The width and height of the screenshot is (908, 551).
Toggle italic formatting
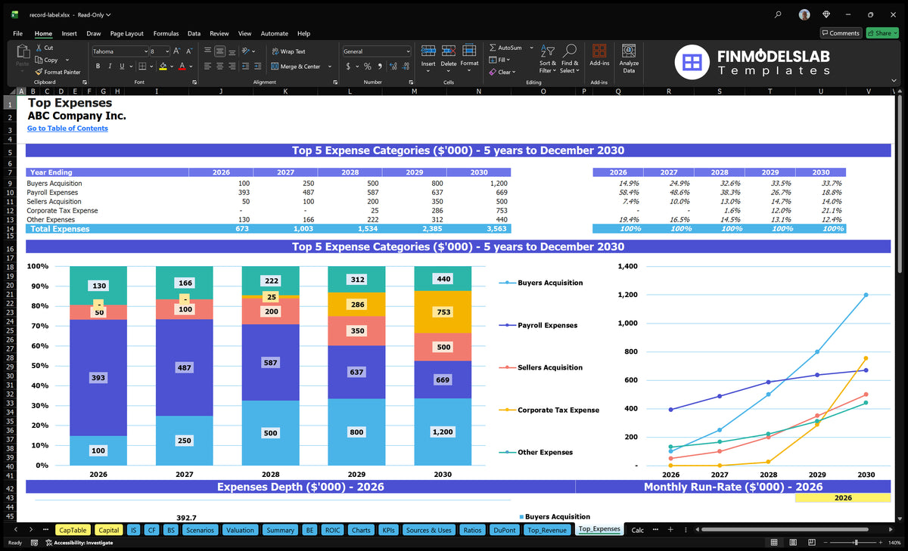pyautogui.click(x=110, y=67)
